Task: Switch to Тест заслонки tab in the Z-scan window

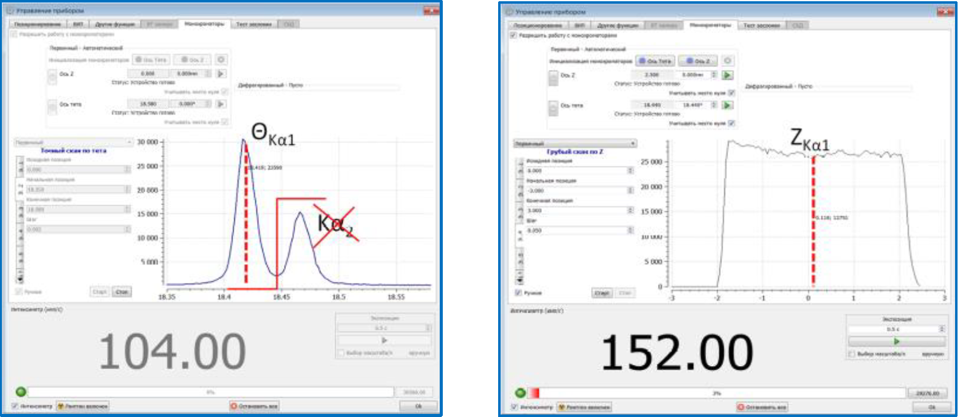Action: [x=761, y=25]
